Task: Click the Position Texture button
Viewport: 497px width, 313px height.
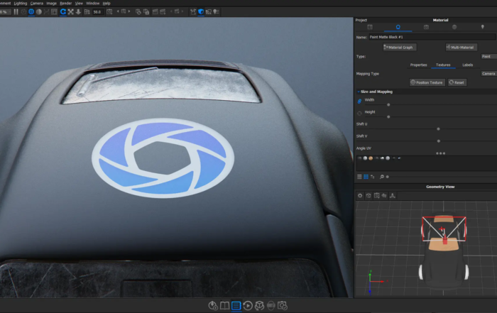Action: 427,82
